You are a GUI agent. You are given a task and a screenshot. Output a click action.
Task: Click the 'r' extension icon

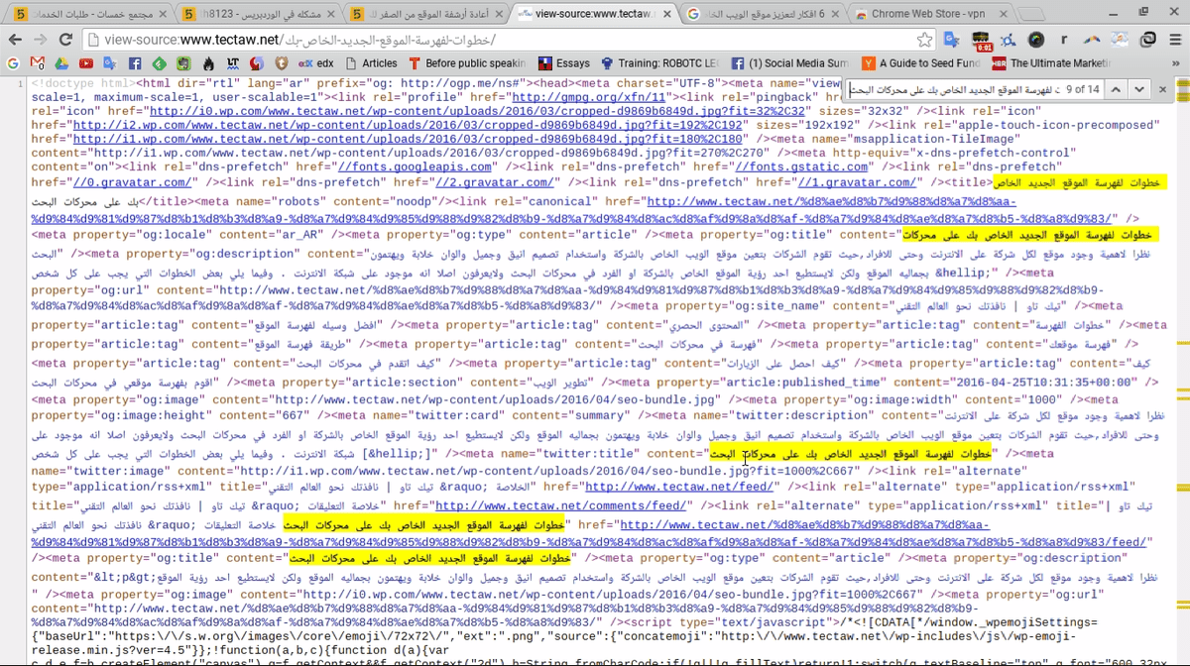[1064, 41]
